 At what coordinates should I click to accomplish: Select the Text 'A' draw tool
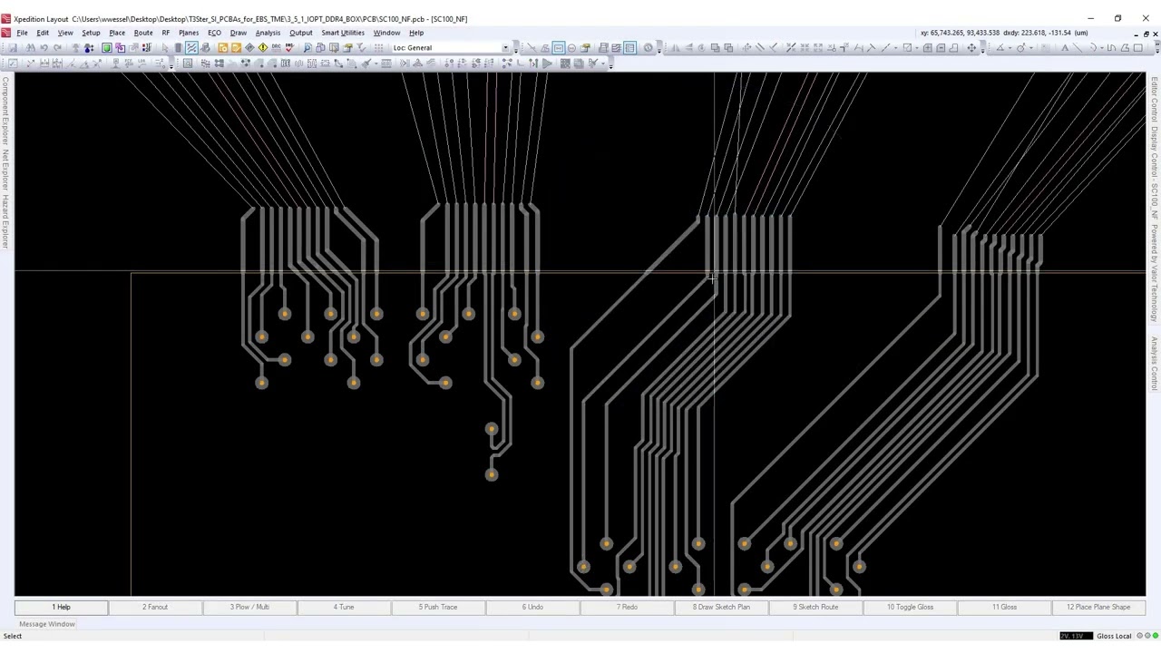click(x=1065, y=48)
